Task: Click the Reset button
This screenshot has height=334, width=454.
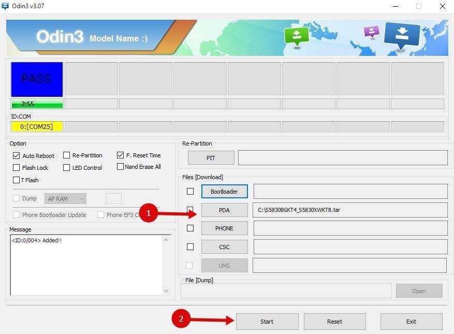Action: [x=335, y=322]
